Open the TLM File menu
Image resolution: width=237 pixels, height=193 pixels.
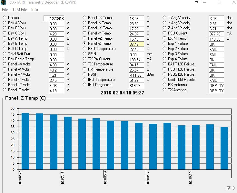pyautogui.click(x=19, y=10)
